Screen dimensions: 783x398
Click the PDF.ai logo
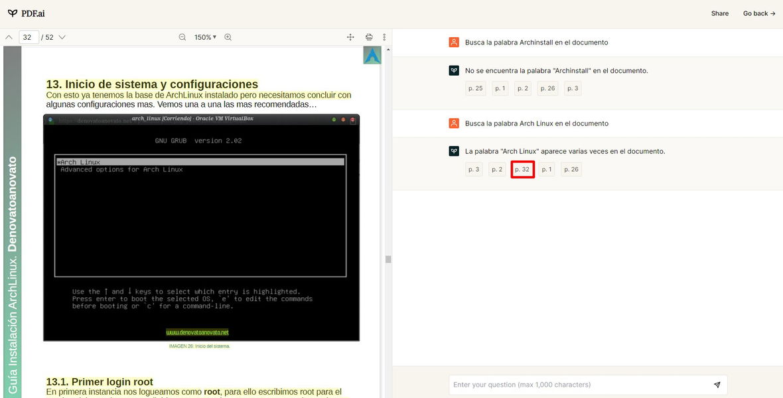tap(26, 13)
